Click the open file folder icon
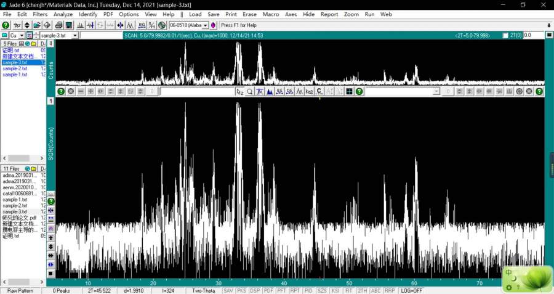 click(x=37, y=25)
